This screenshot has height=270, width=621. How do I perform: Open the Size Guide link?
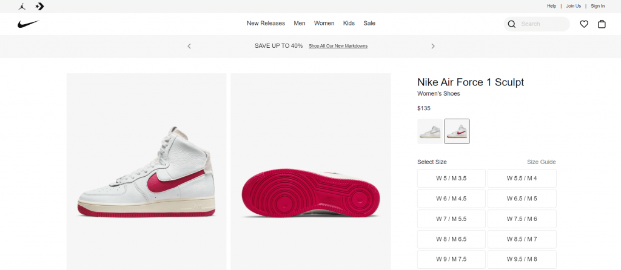point(541,162)
